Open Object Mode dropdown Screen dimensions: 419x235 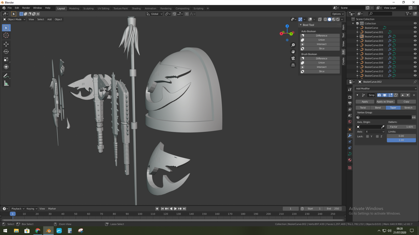point(14,19)
